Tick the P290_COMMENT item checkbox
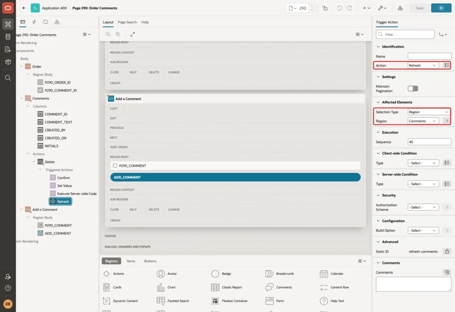This screenshot has height=312, width=455. pyautogui.click(x=115, y=166)
